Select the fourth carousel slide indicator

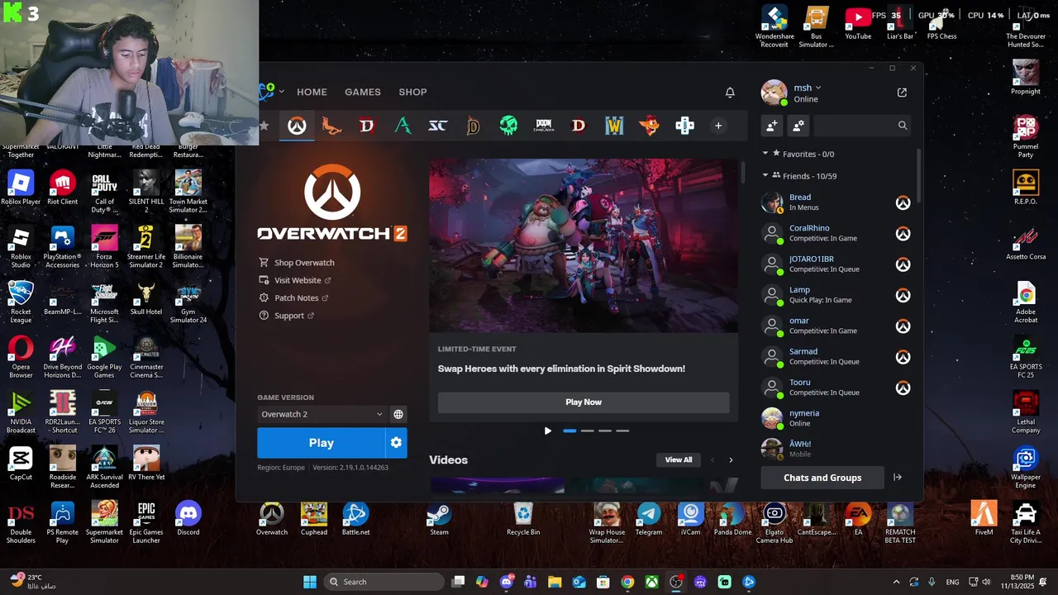tap(622, 431)
